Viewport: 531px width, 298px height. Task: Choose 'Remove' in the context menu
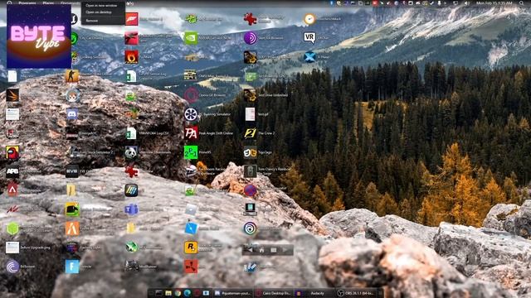(x=92, y=21)
